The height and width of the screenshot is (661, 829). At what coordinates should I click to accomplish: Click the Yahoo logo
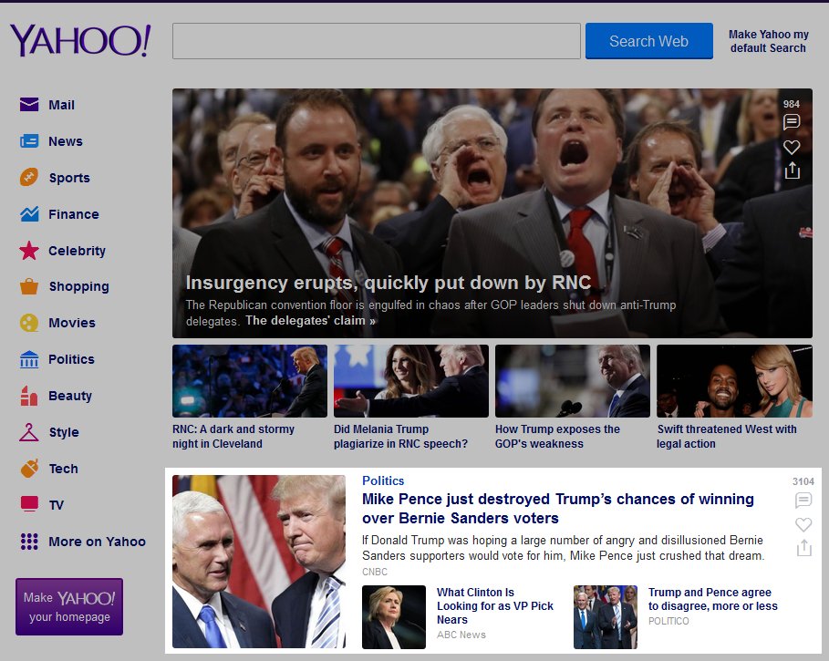click(x=80, y=40)
